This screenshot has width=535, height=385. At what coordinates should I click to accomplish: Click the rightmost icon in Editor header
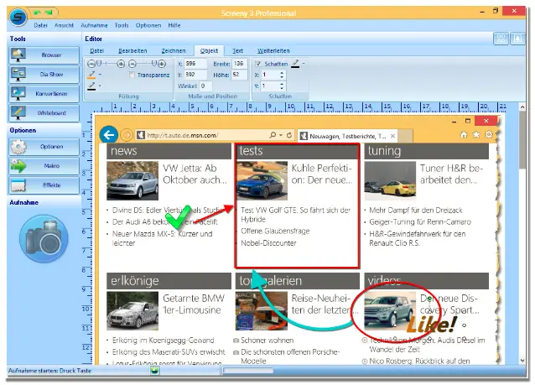517,39
